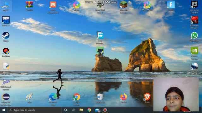202x113 pixels.
Task: Open the Eclipse IDE desktop shortcut
Action: pyautogui.click(x=6, y=100)
